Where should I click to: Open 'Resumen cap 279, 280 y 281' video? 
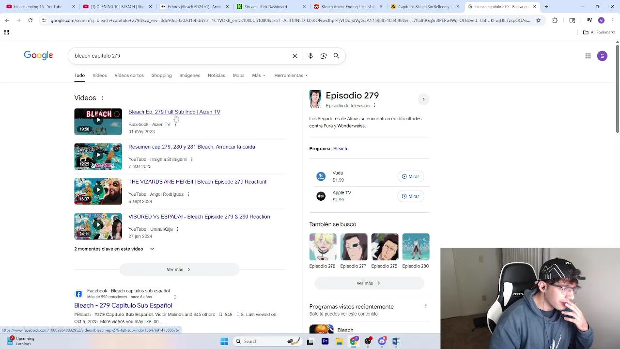point(192,147)
